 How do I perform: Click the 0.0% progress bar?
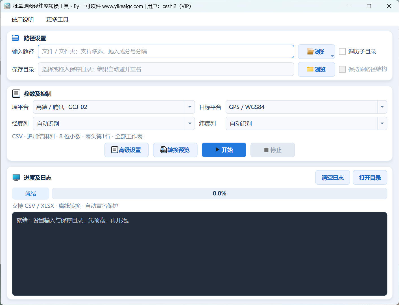click(220, 193)
